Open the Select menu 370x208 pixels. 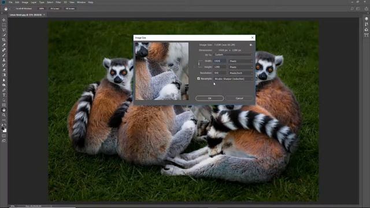(x=50, y=2)
